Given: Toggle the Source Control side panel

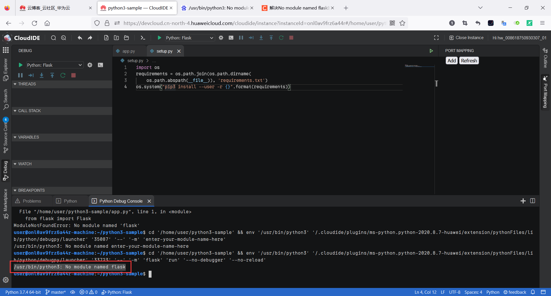Looking at the screenshot, I should tap(5, 135).
